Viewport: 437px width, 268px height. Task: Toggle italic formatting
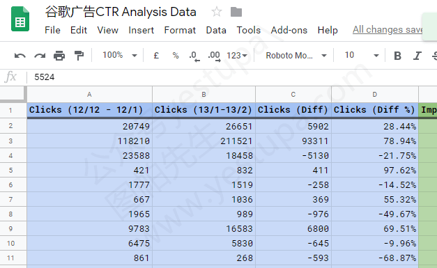(417, 56)
